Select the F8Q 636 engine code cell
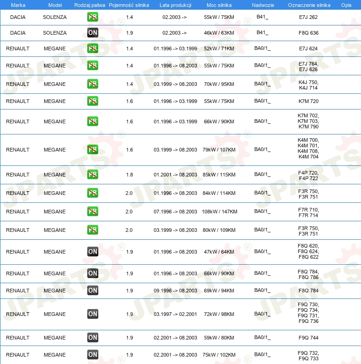361x364 pixels. [x=308, y=33]
